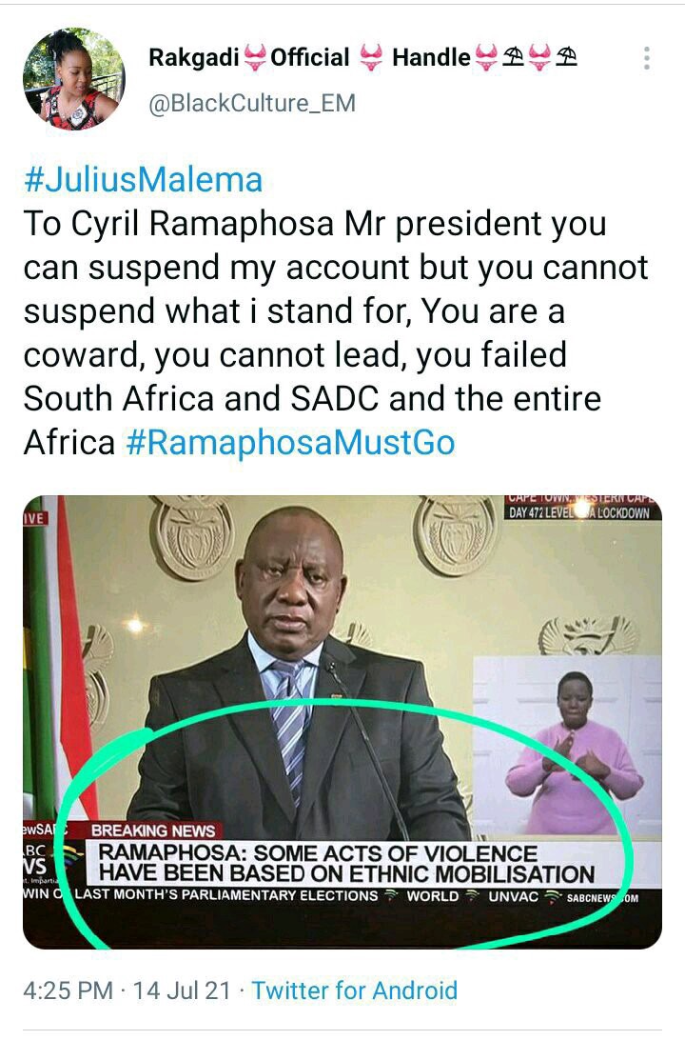685x1060 pixels.
Task: Click the red BREAKING NEWS banner
Action: (153, 830)
